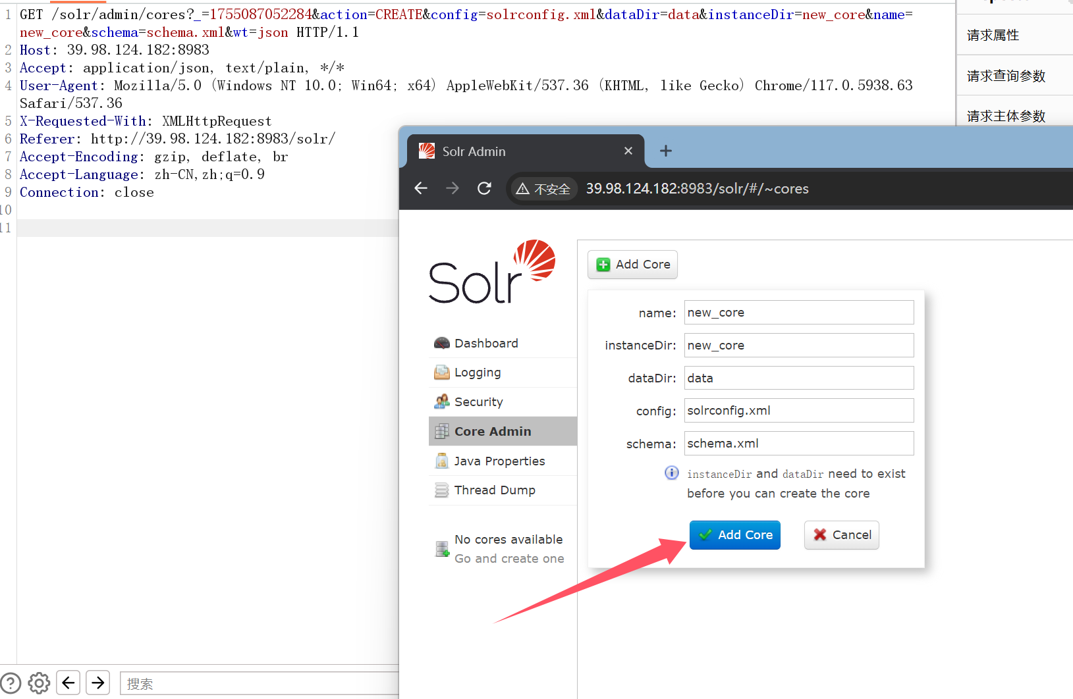Open Security in Solr sidebar
This screenshot has width=1073, height=699.
(503, 401)
